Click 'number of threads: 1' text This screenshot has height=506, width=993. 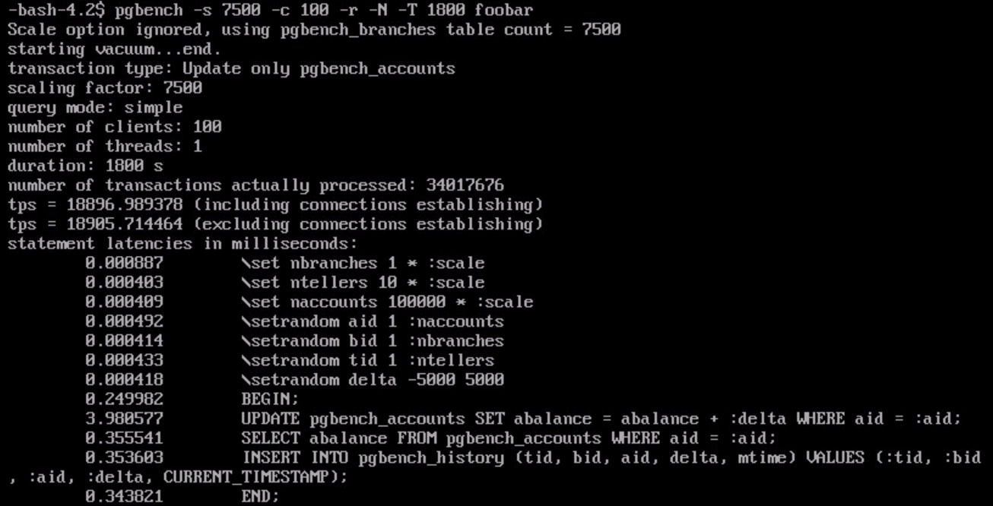click(105, 147)
